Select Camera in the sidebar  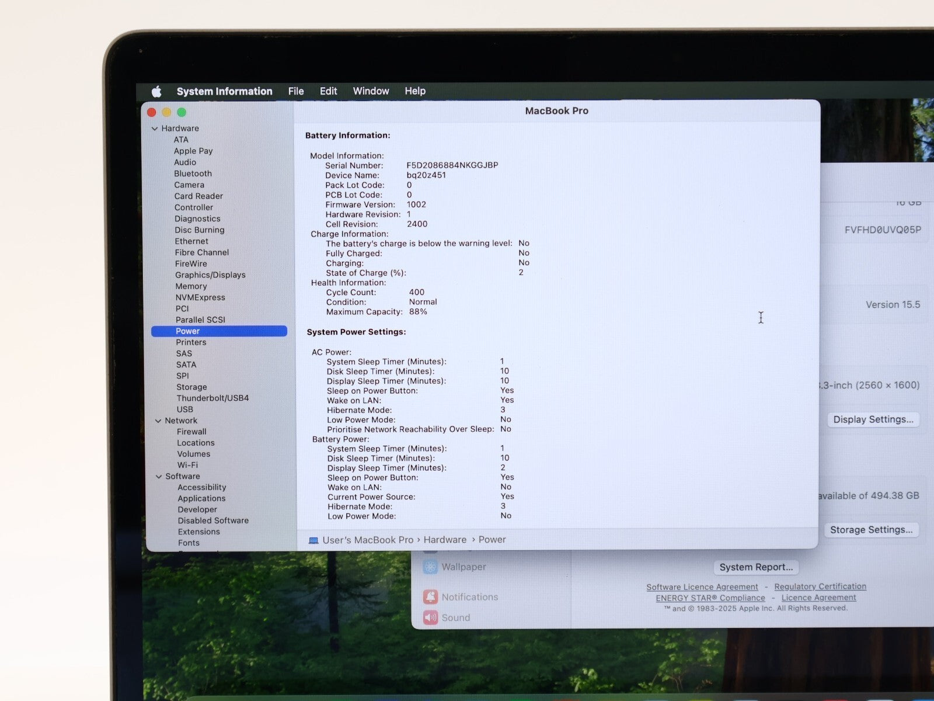(x=189, y=185)
